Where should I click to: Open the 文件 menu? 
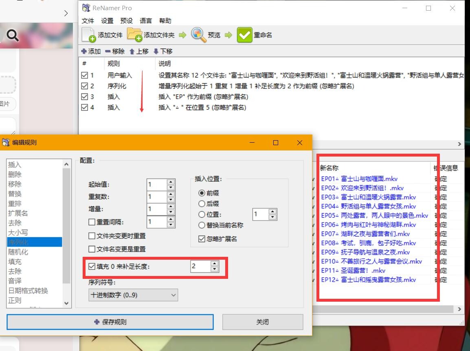pos(88,21)
